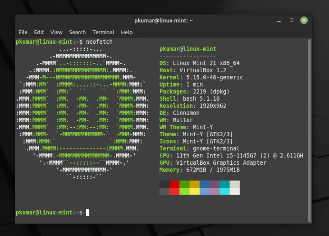Click the dark blue block in the palette
The height and width of the screenshot is (236, 329).
point(205,184)
